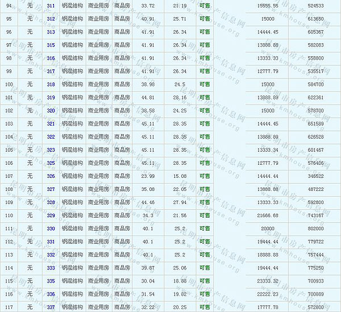Screen dimensions: 341x312
Task: Click 可售 status for room 336
Action: coord(205,294)
